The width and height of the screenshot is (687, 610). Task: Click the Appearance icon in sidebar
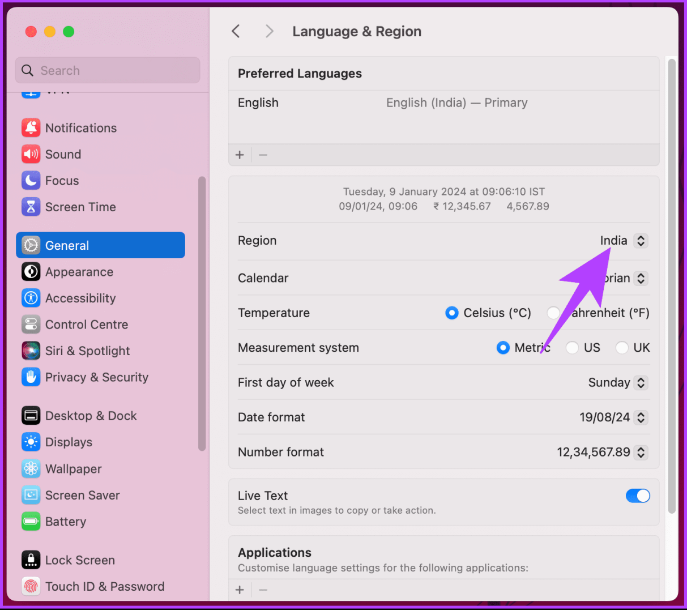tap(31, 272)
